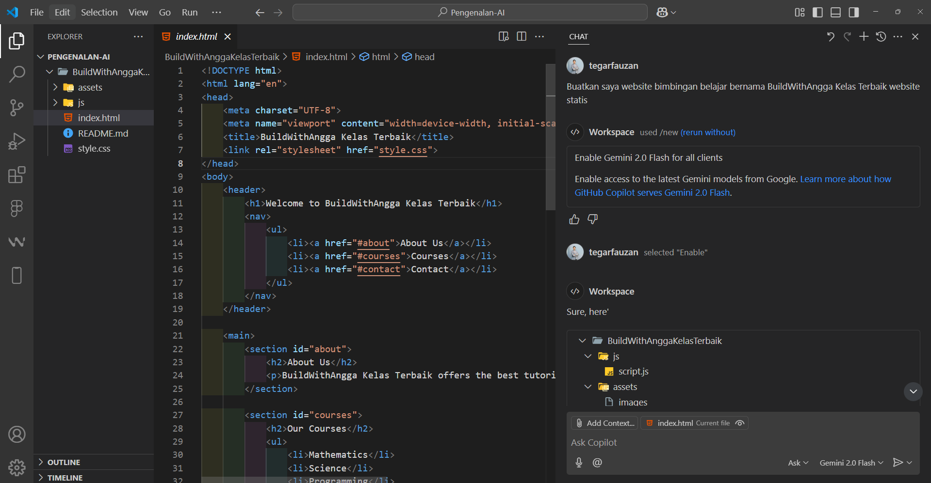This screenshot has width=931, height=483.
Task: Undo the last chat request
Action: (x=831, y=36)
